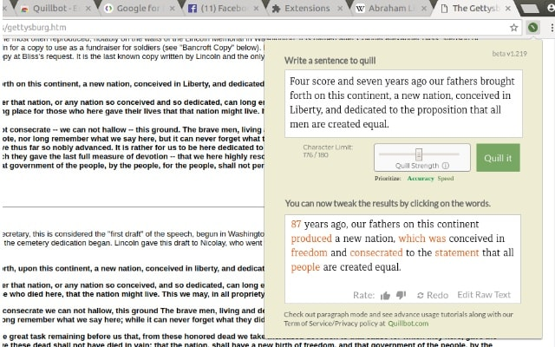
Task: Open the Quillbot extension icon in toolbar
Action: 532,27
